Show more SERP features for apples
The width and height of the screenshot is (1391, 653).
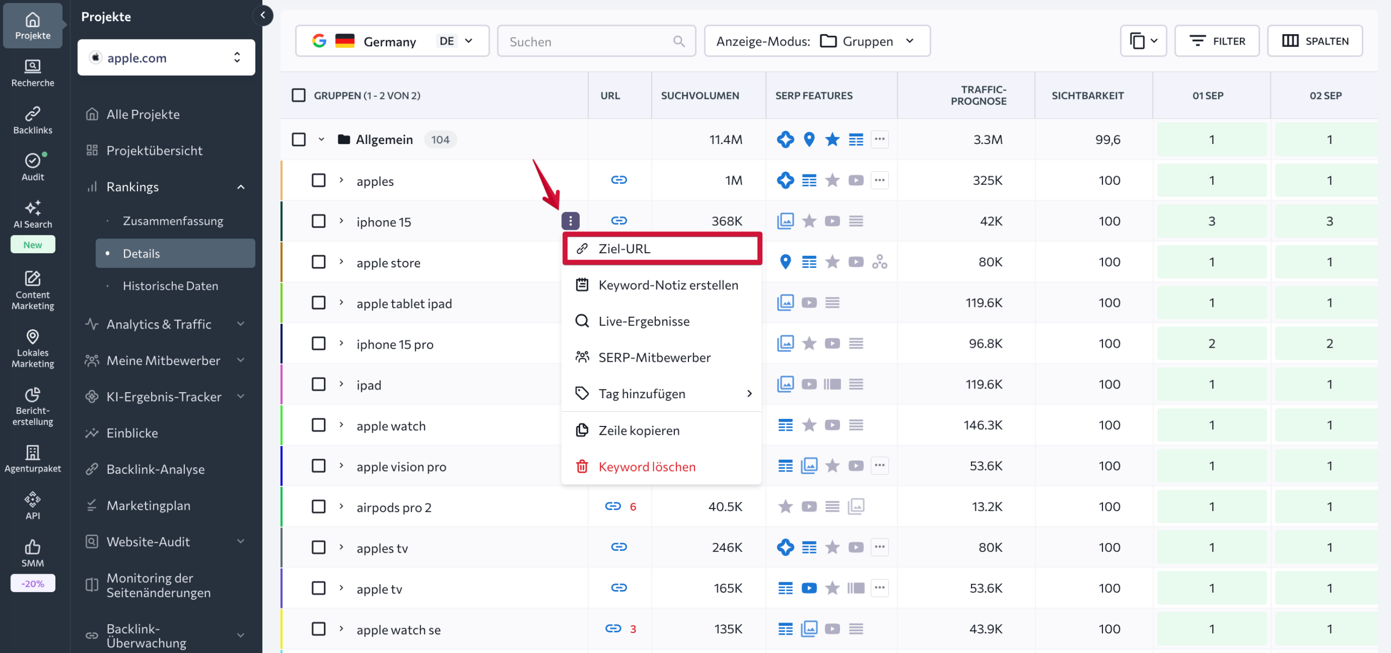click(x=880, y=180)
